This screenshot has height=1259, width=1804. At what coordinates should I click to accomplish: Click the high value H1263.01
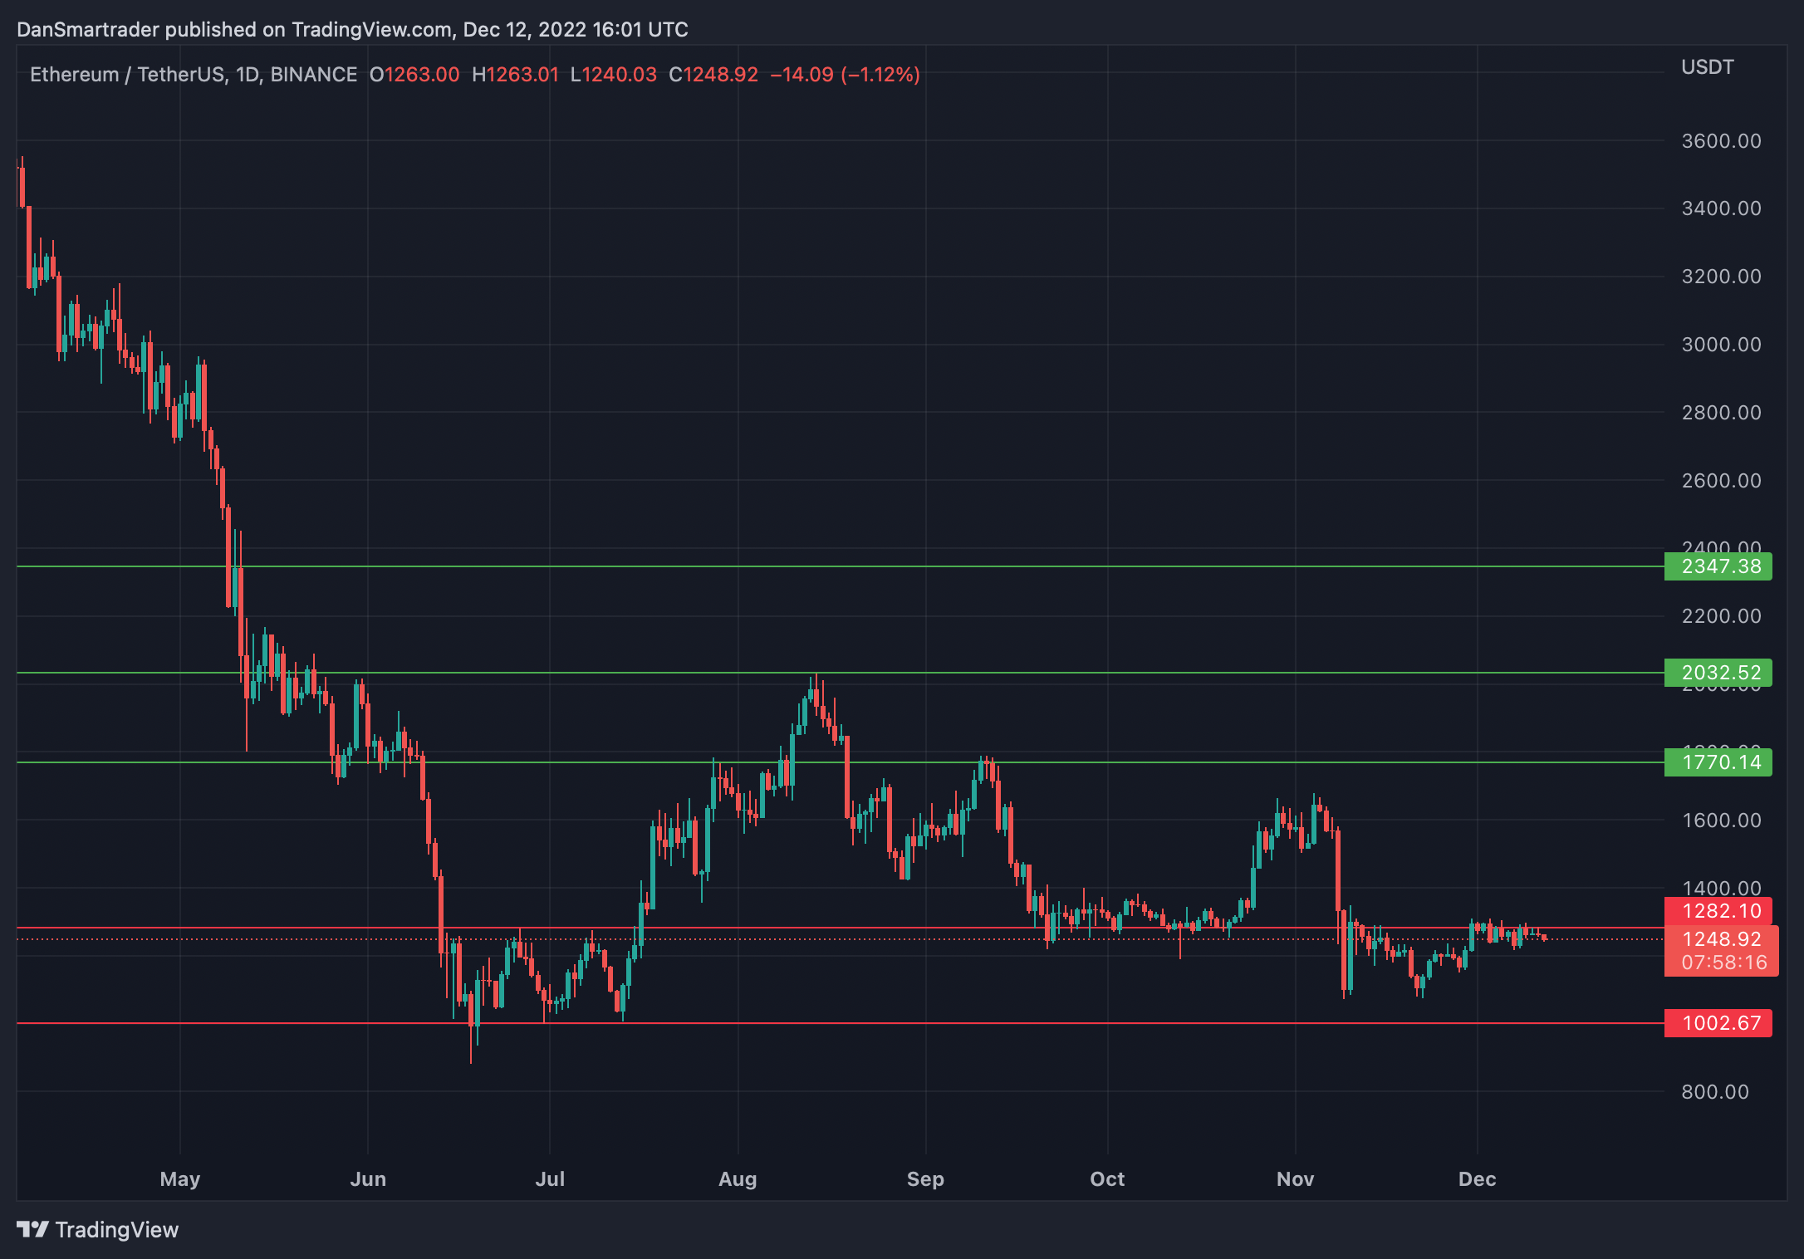[x=515, y=75]
